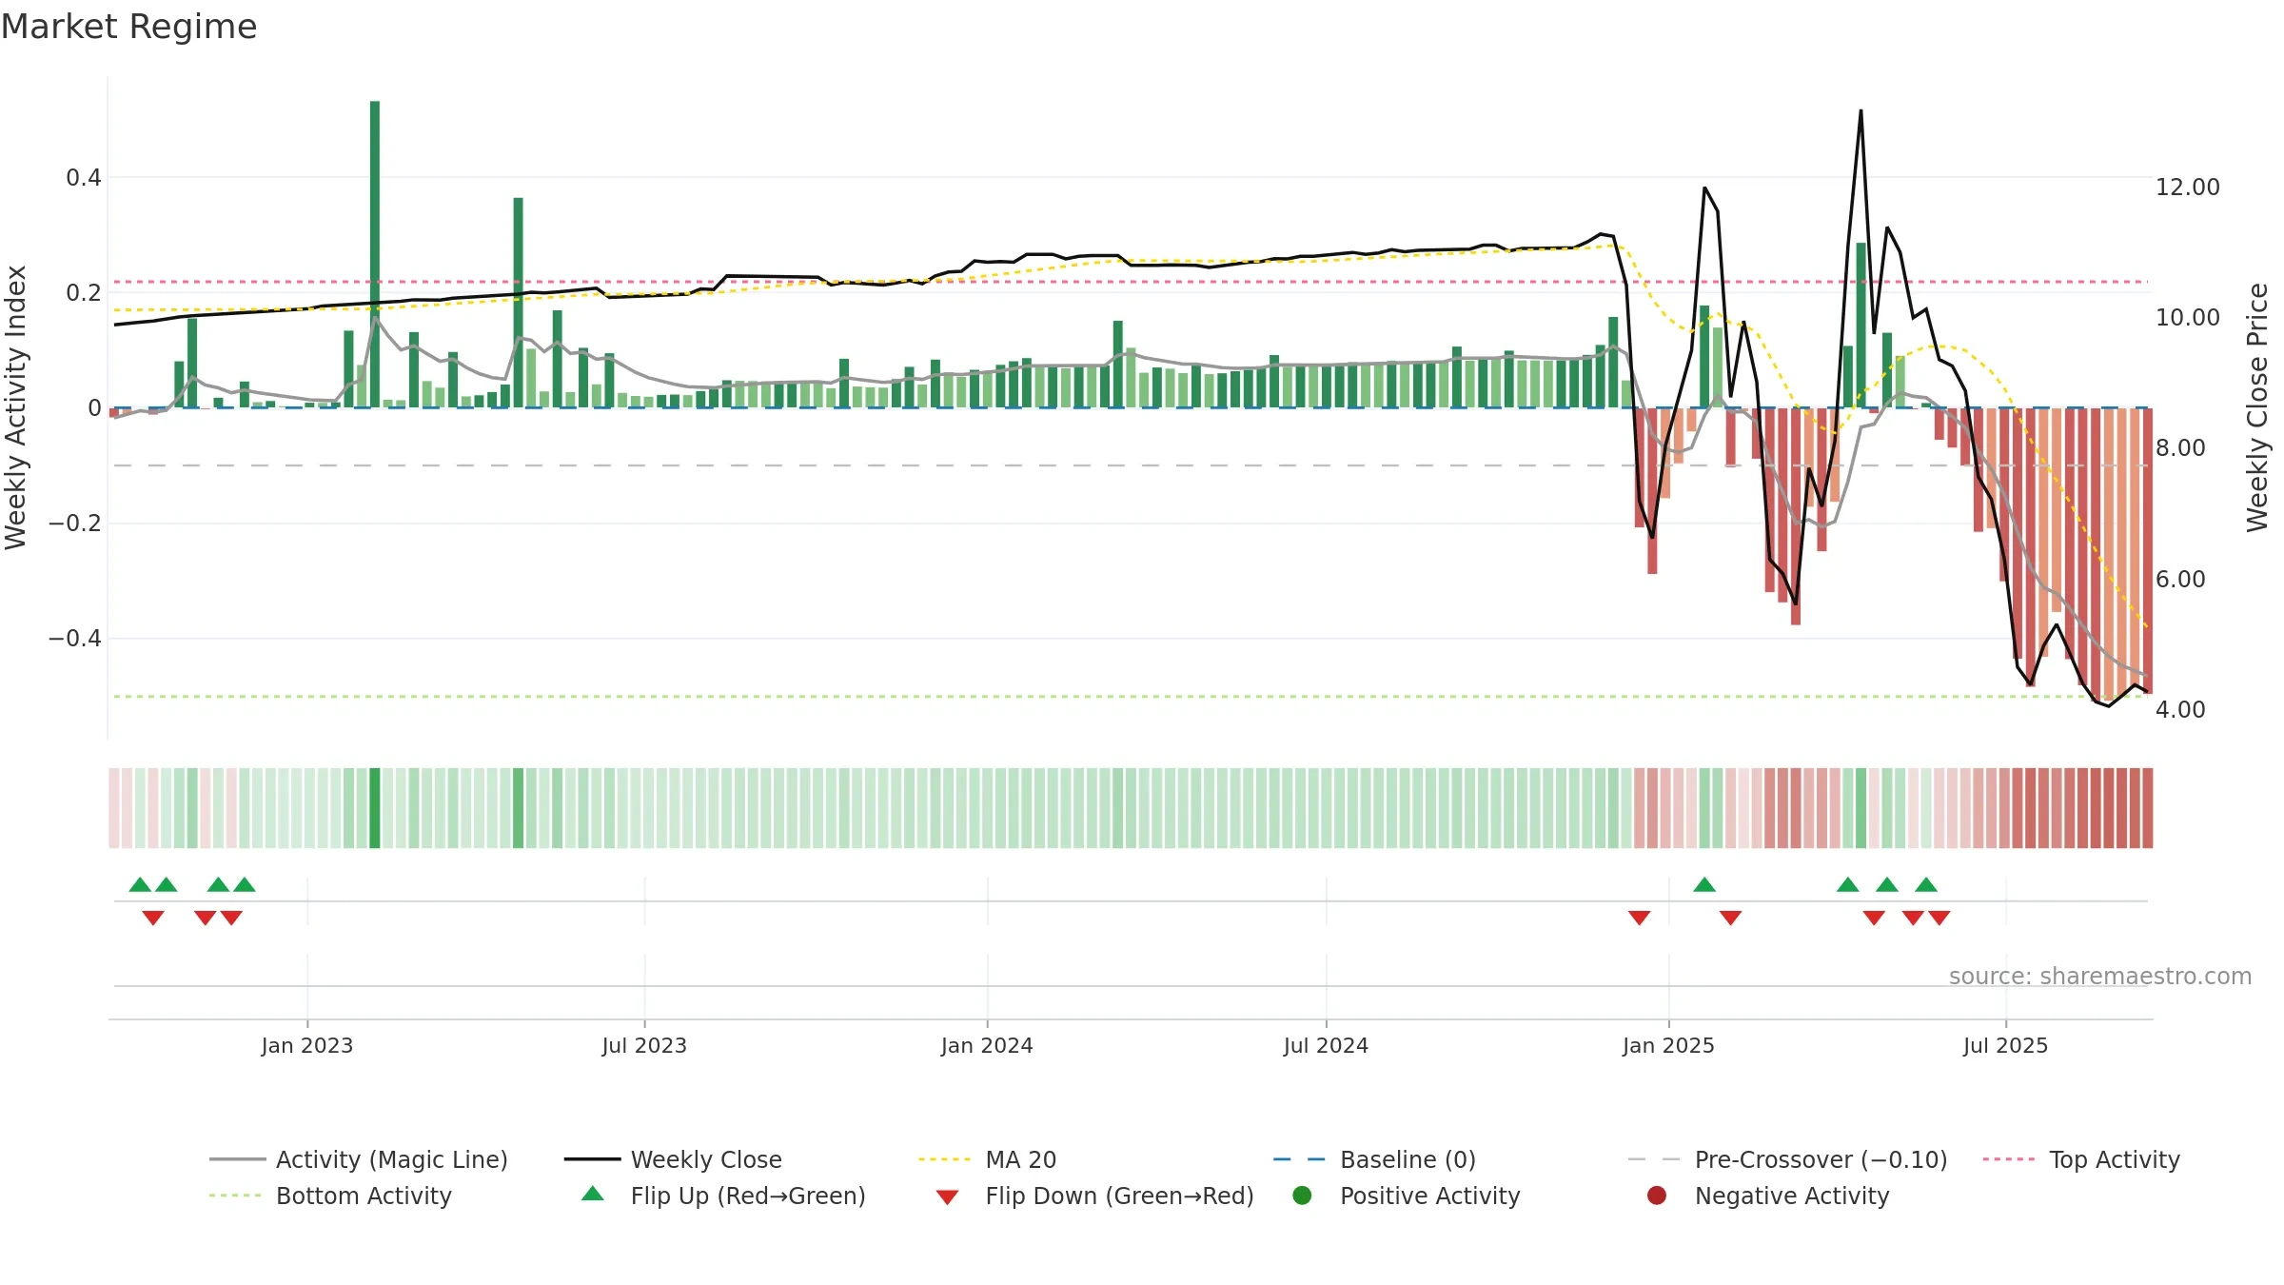The image size is (2284, 1285).
Task: Click the 10.00 price axis tick label
Action: click(2187, 318)
